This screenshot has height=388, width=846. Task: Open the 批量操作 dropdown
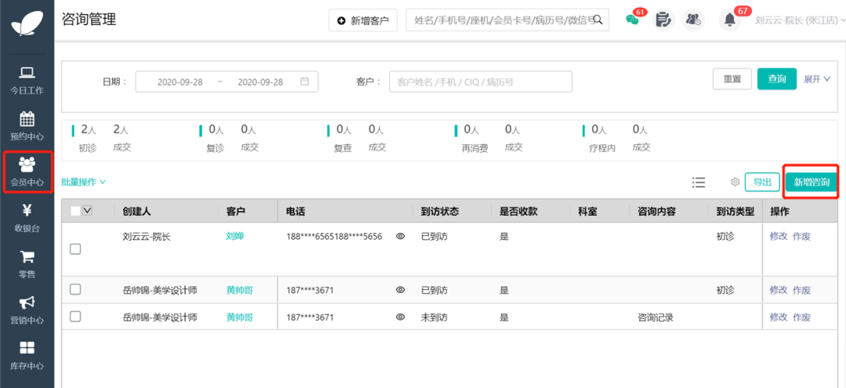[x=83, y=182]
